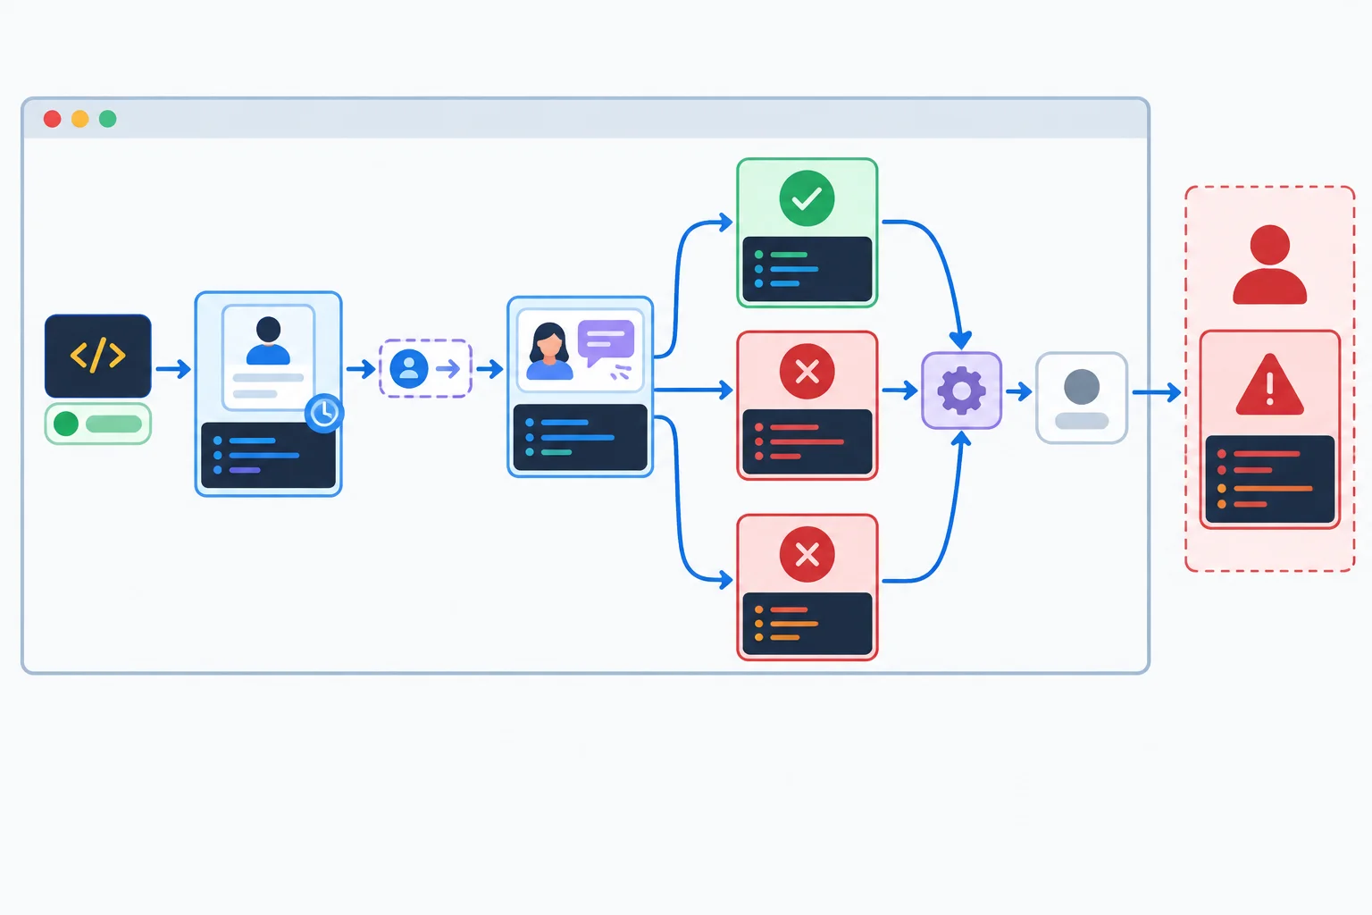
Task: Select the gray user placeholder card
Action: pyautogui.click(x=1082, y=398)
